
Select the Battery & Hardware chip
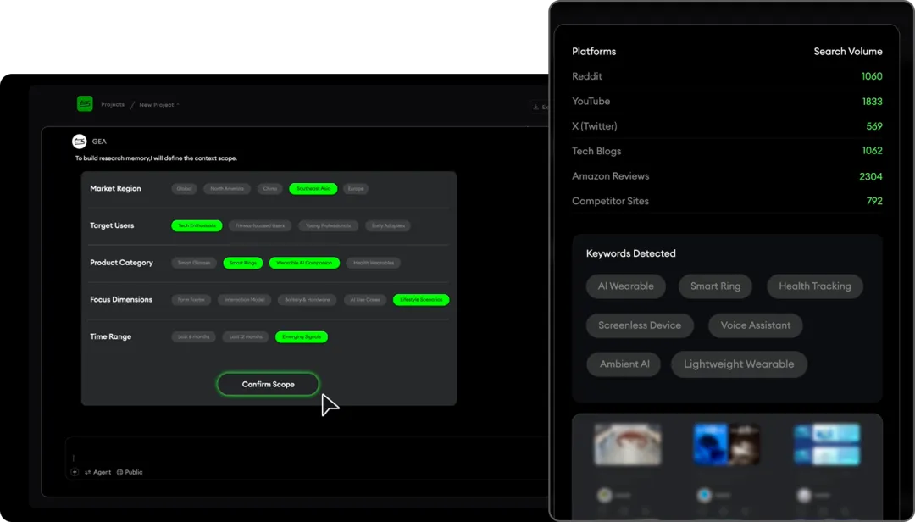(307, 299)
